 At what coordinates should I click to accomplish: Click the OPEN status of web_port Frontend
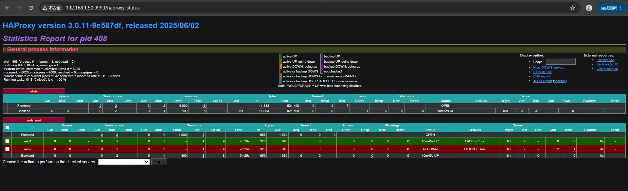click(x=430, y=135)
